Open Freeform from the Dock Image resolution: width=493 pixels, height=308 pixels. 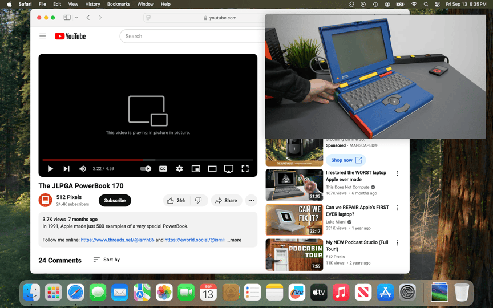coord(297,292)
